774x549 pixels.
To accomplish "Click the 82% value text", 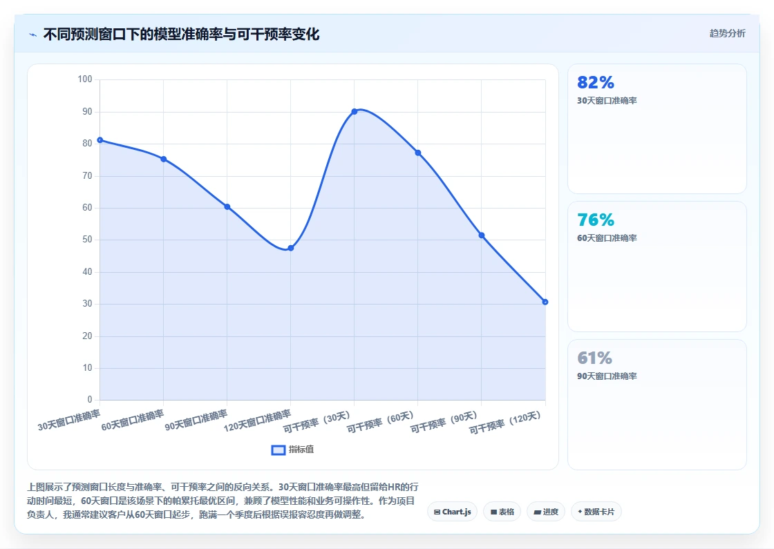I will pyautogui.click(x=595, y=82).
